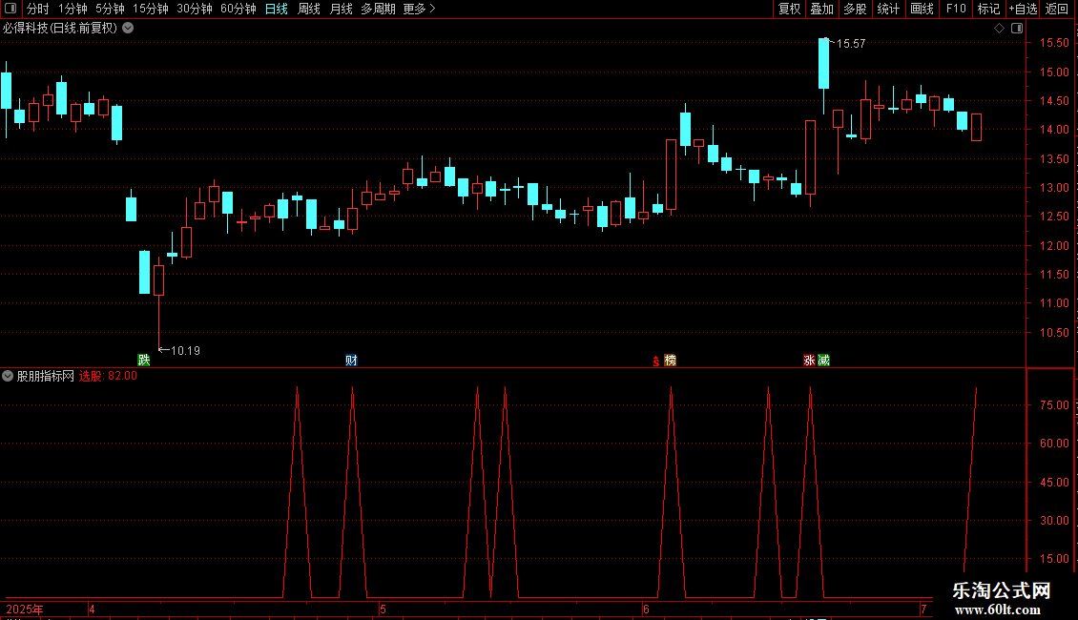Image resolution: width=1078 pixels, height=620 pixels.
Task: Add stock to watchlist with +自选
Action: coord(1023,9)
